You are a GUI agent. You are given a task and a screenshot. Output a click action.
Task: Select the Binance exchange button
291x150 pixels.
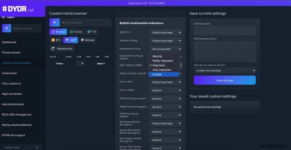coord(58,32)
